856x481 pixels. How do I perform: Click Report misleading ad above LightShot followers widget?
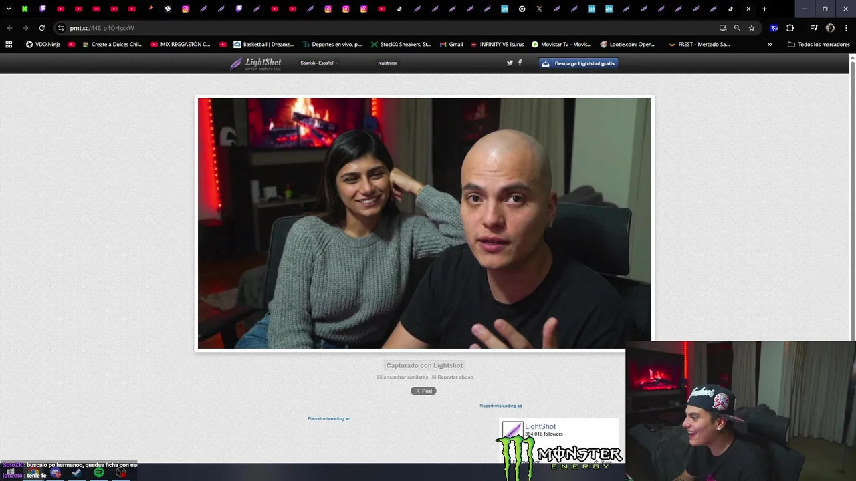coord(501,406)
